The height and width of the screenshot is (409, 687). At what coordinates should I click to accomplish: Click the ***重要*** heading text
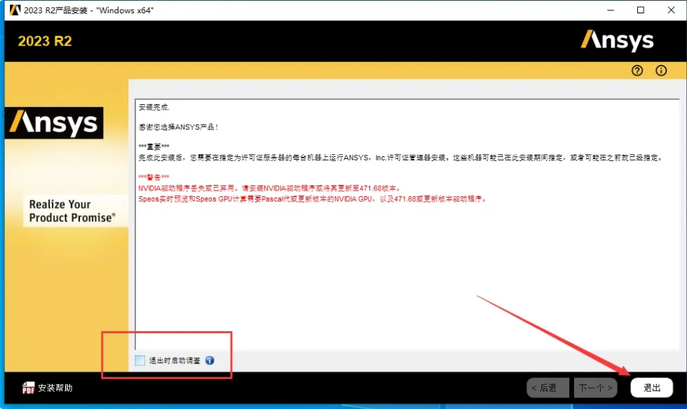154,146
